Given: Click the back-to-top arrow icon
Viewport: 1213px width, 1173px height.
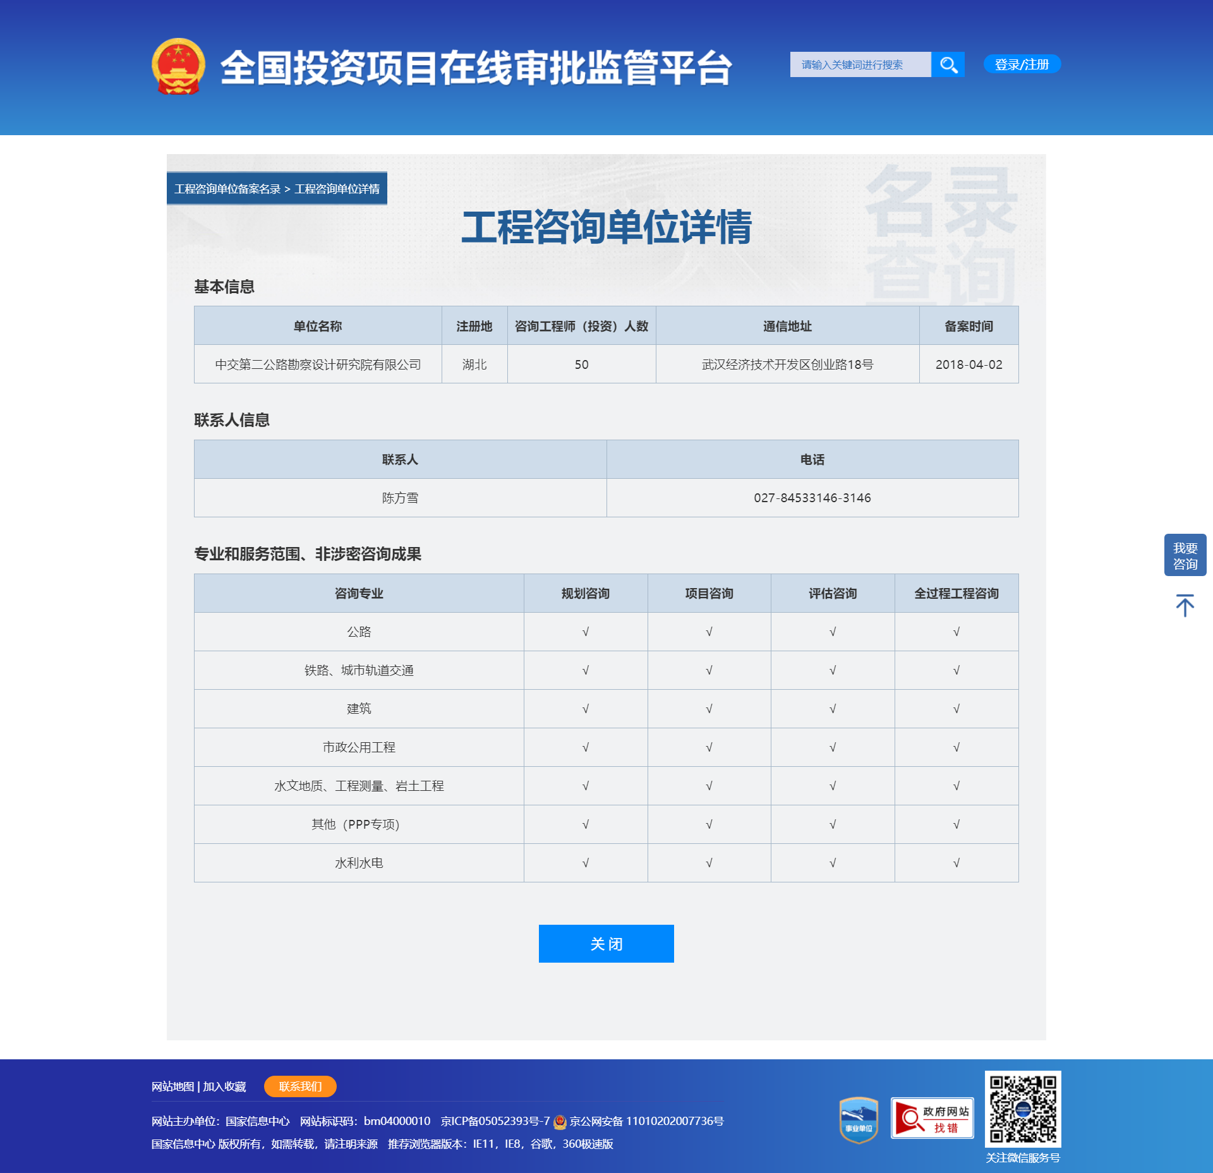Looking at the screenshot, I should tap(1185, 605).
